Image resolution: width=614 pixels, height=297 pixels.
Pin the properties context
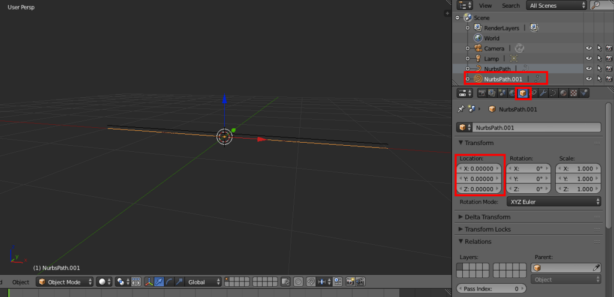click(x=461, y=109)
